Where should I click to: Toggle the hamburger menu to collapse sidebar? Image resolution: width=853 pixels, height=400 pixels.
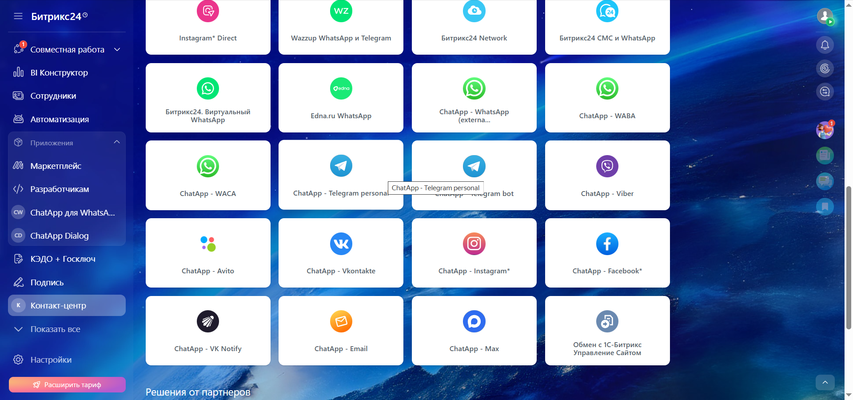pos(18,16)
